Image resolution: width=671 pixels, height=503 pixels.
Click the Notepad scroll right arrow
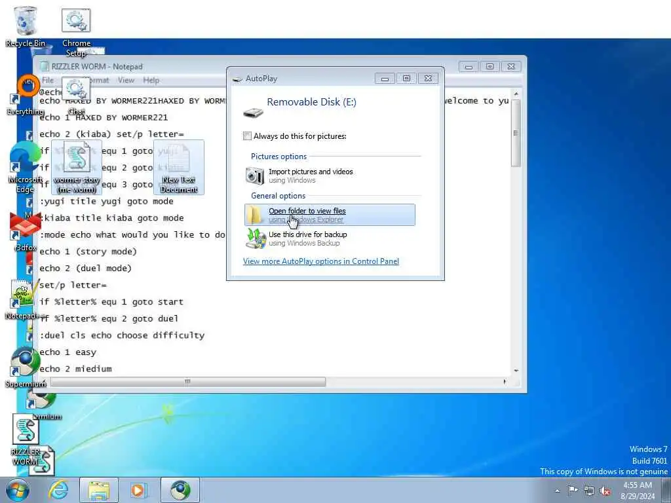[x=505, y=381]
